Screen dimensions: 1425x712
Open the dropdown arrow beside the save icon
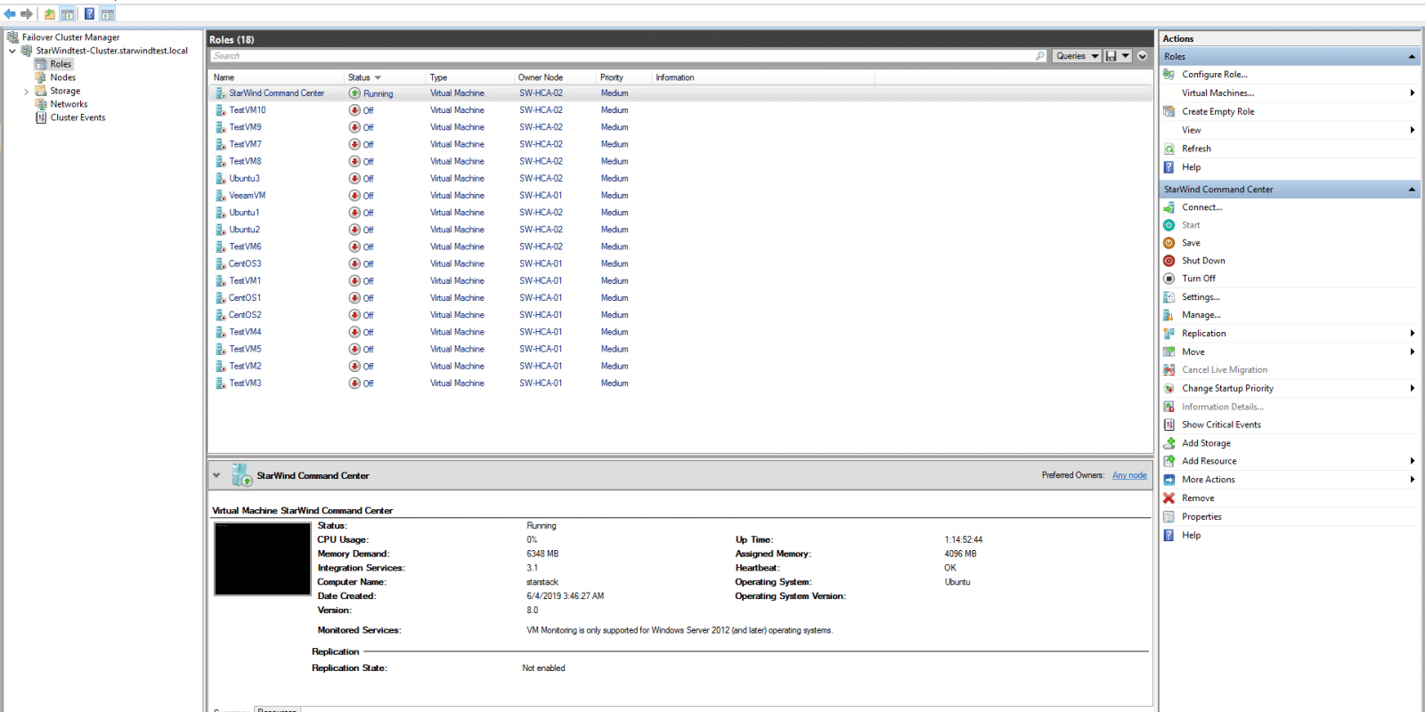[x=1126, y=56]
